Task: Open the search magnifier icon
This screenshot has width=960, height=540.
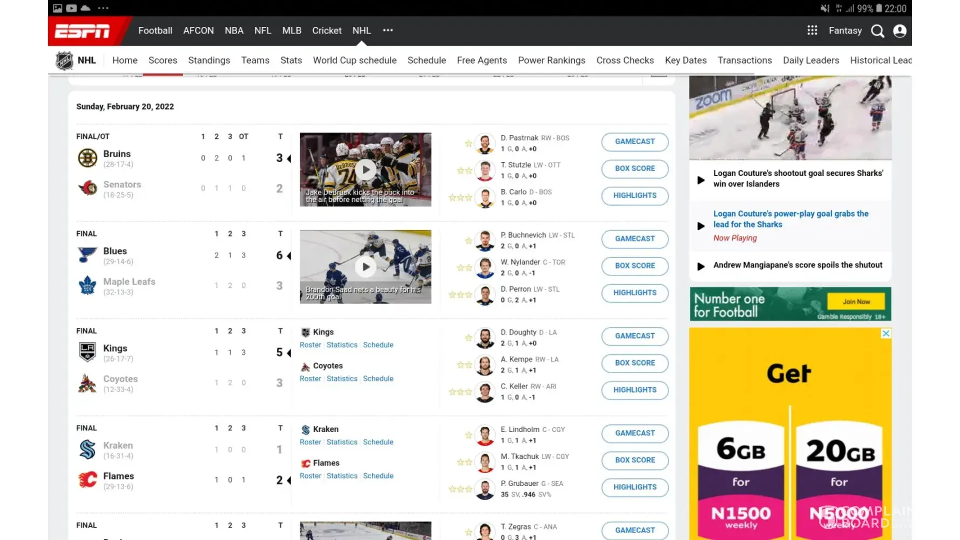Action: [x=877, y=31]
